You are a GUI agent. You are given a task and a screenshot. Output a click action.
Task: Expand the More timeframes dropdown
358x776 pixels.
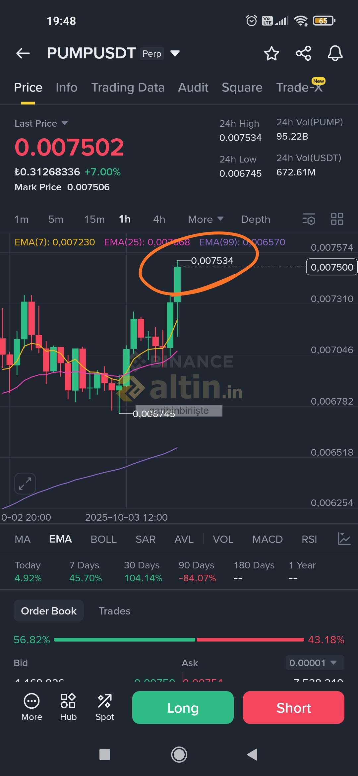206,219
